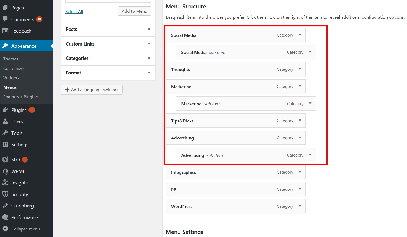Open configuration options for Social Media item
The height and width of the screenshot is (237, 407).
pyautogui.click(x=300, y=35)
